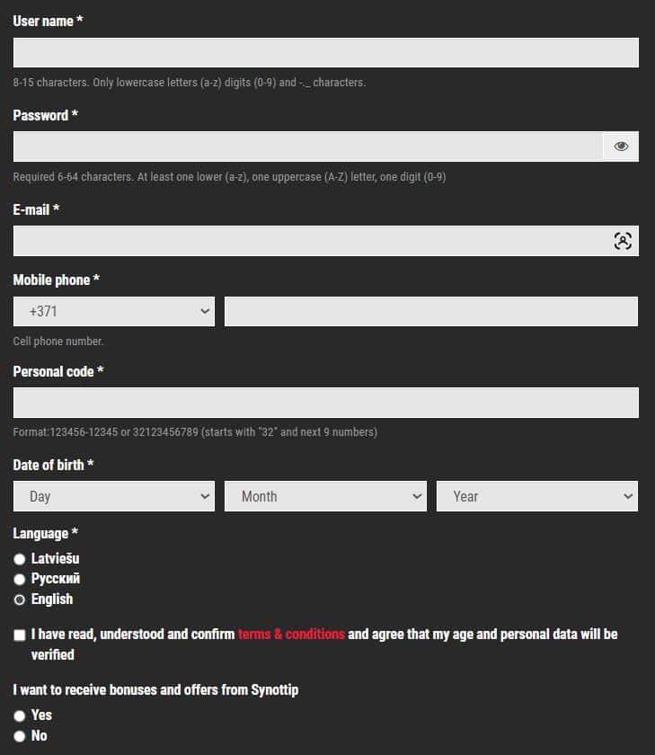Toggle password visibility with the eye icon
Image resolution: width=655 pixels, height=755 pixels.
tap(622, 146)
